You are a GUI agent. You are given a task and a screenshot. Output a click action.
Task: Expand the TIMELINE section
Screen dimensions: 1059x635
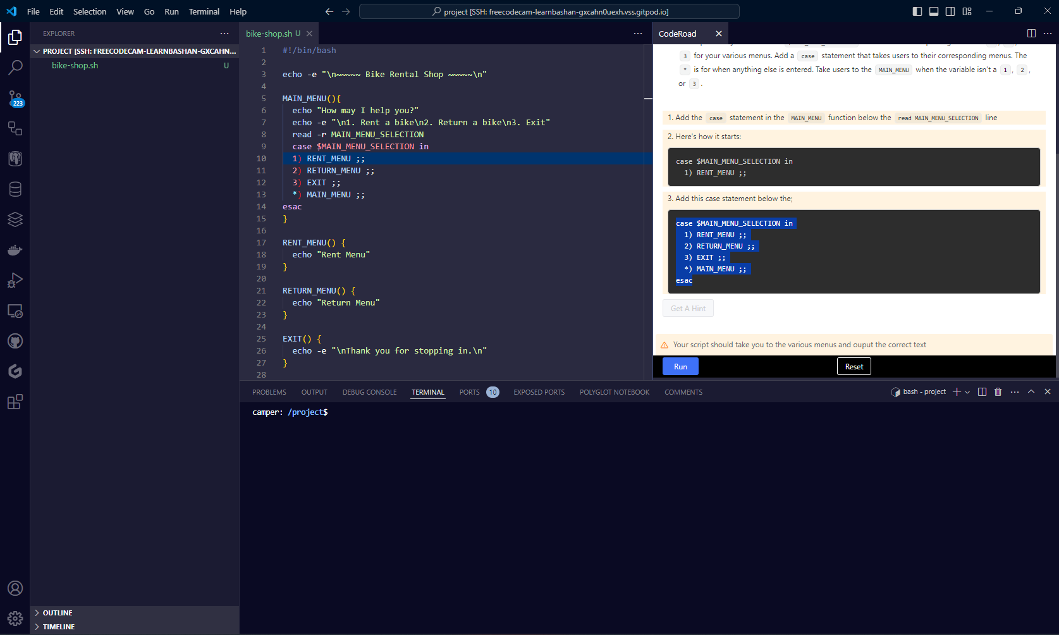coord(59,626)
